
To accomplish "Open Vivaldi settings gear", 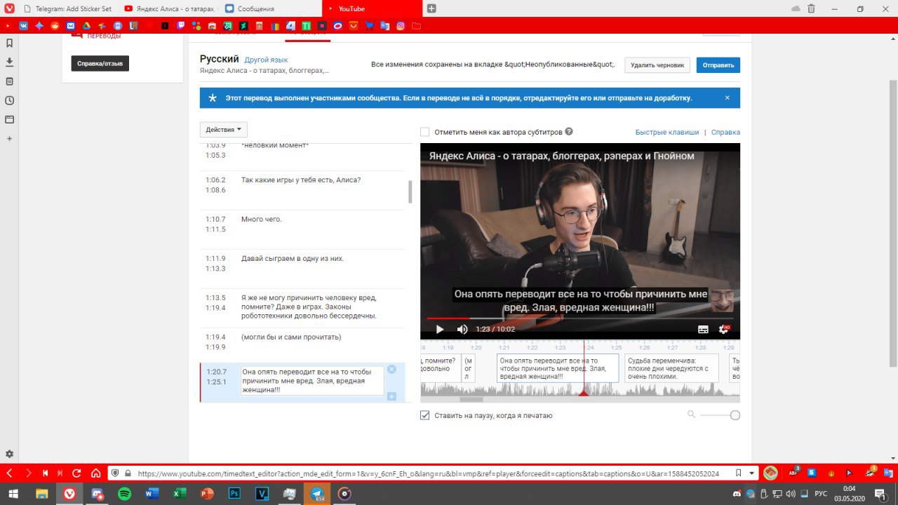I will (9, 454).
